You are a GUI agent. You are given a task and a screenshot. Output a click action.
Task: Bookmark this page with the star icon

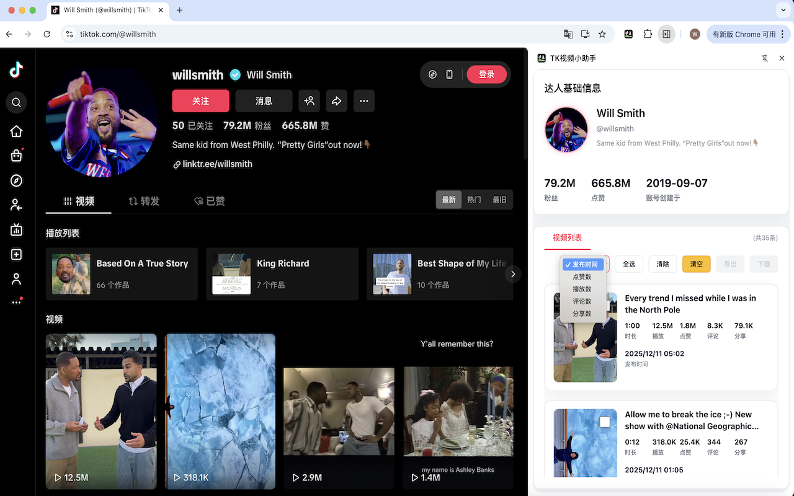click(602, 34)
